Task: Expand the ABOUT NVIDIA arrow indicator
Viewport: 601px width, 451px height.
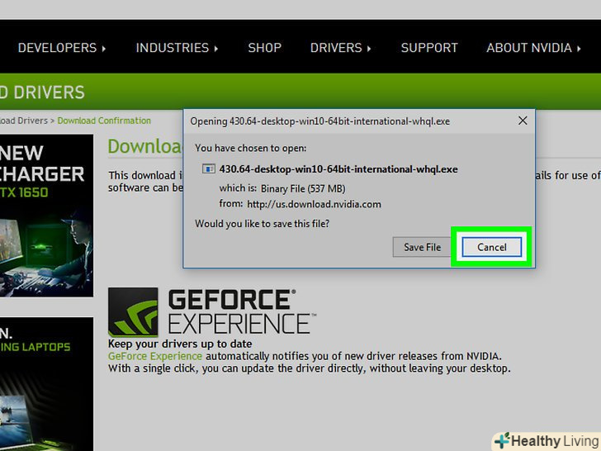Action: pos(579,49)
